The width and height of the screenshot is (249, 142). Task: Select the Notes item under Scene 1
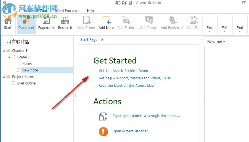click(27, 63)
